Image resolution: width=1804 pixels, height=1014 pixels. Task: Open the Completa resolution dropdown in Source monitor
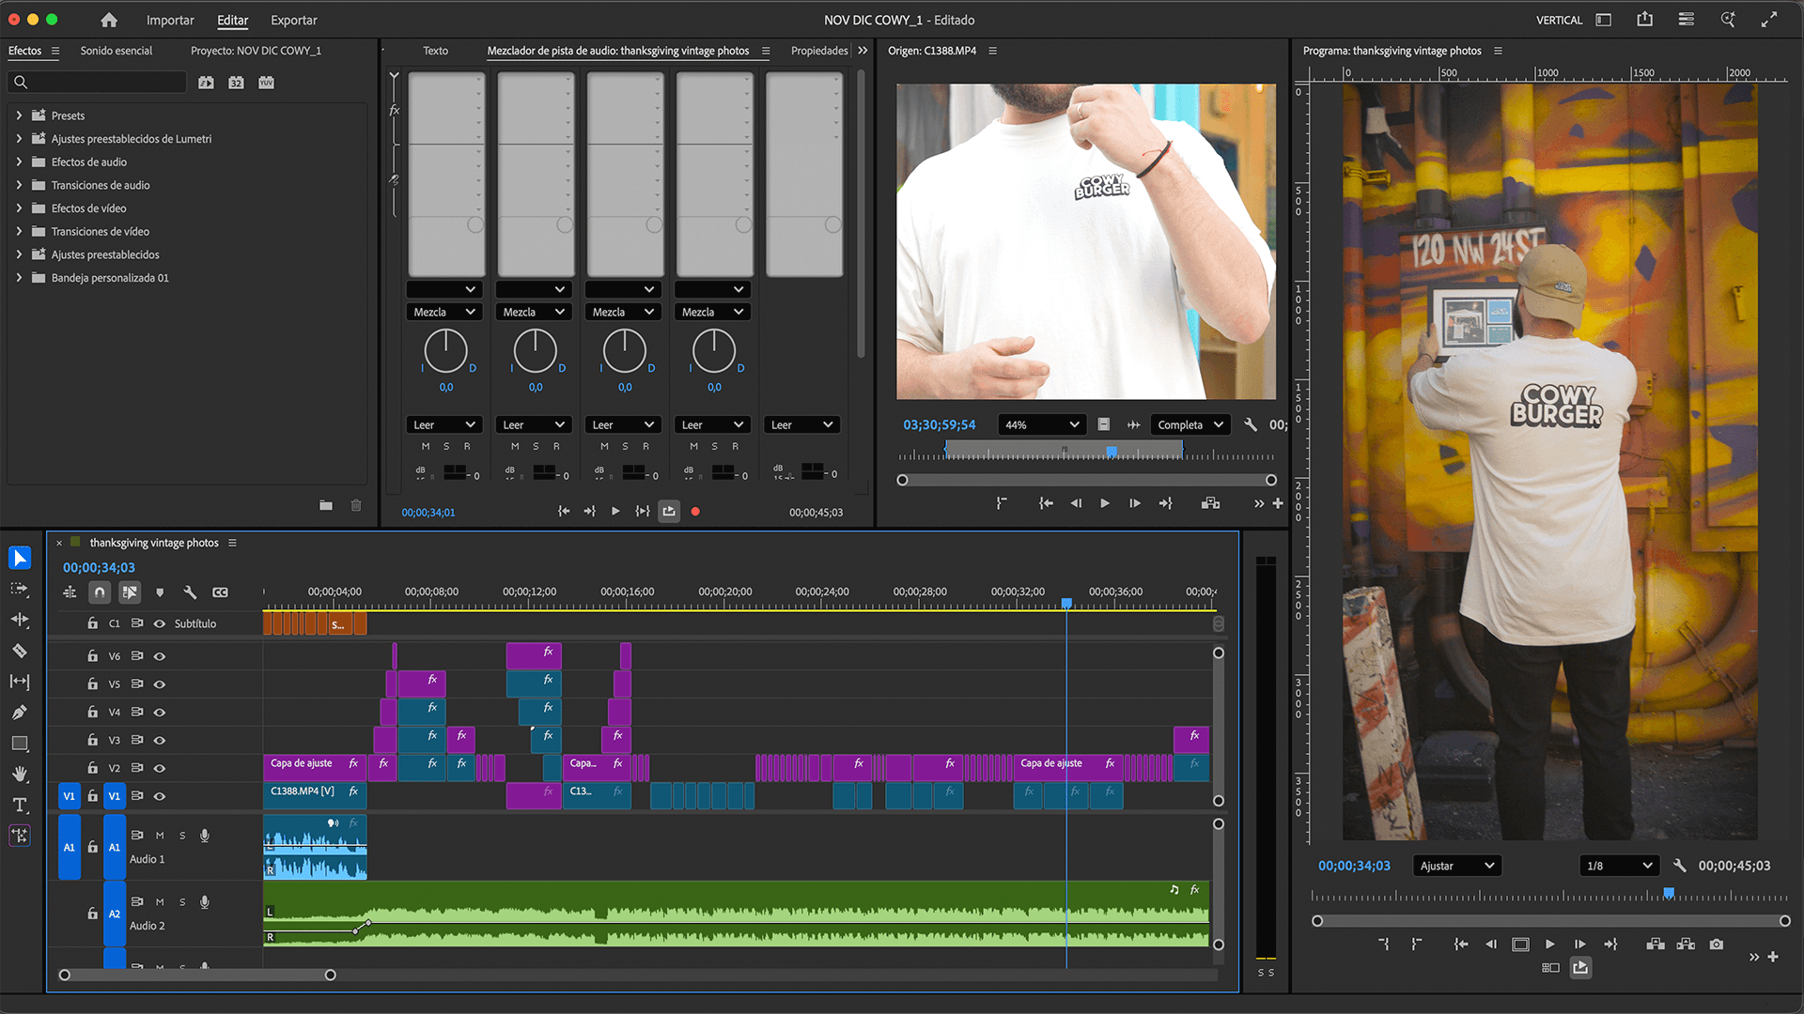point(1190,424)
